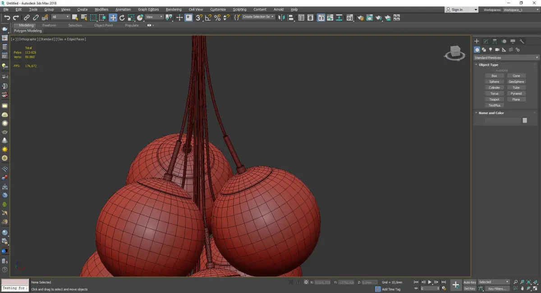Switch to the Freeform ribbon tab
The height and width of the screenshot is (293, 541).
tap(49, 26)
